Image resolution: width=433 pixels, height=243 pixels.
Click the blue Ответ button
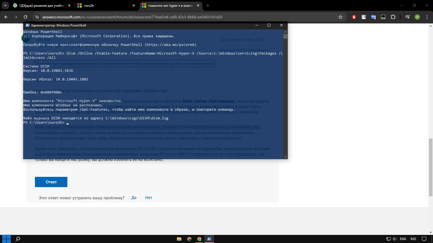tap(51, 182)
